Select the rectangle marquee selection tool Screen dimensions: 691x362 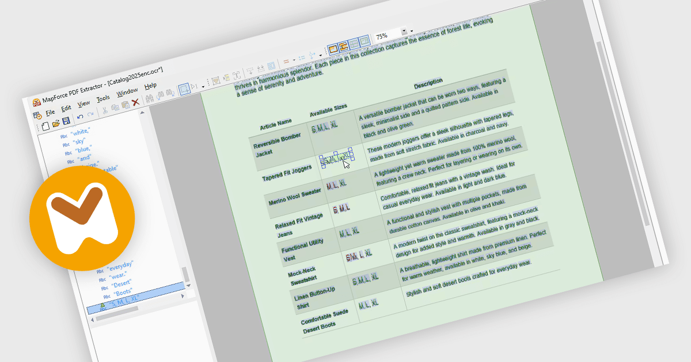click(x=184, y=89)
